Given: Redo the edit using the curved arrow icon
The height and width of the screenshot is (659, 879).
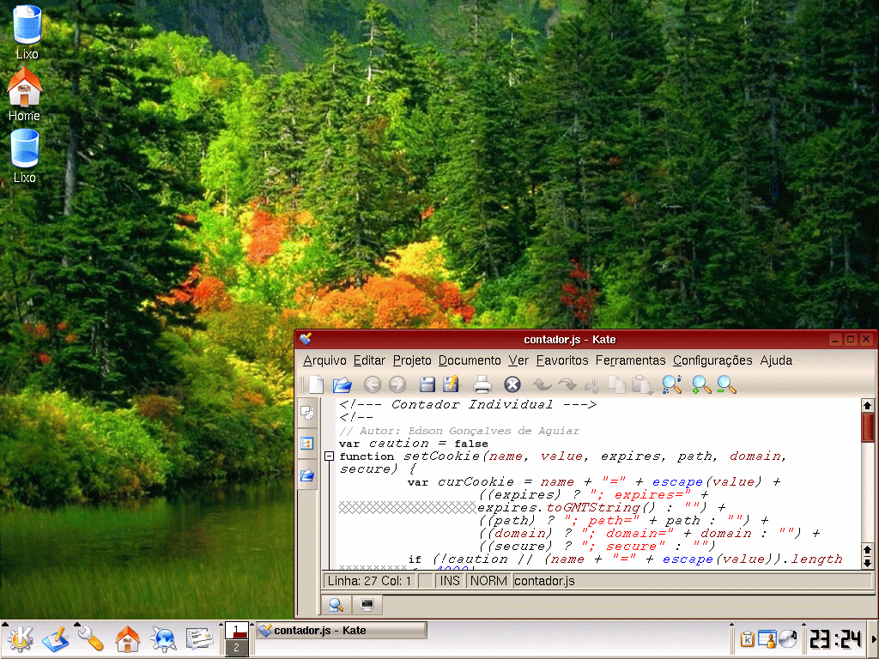Looking at the screenshot, I should click(x=567, y=384).
